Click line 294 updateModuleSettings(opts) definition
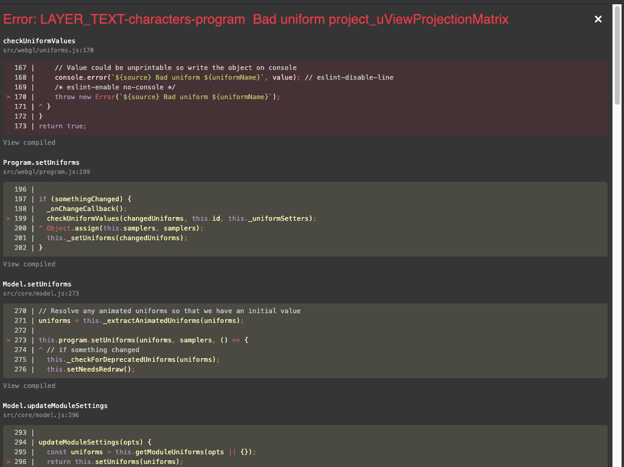Screen dimensions: 624x467 (x=95, y=442)
